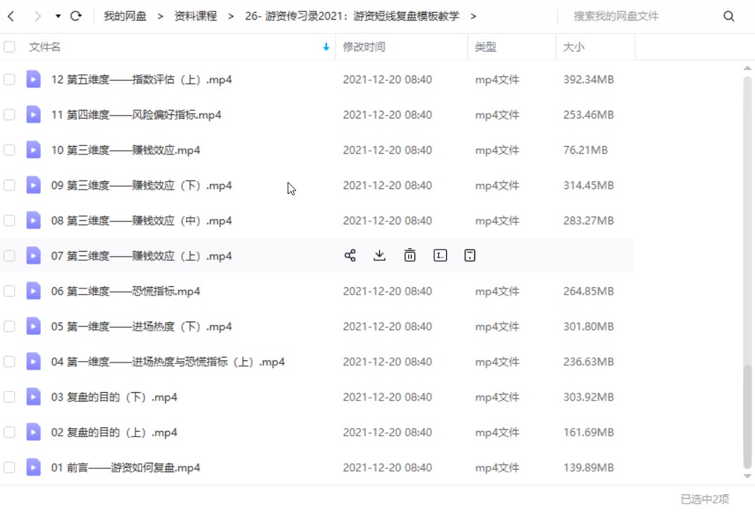Click the delete trash icon for file 07
Image resolution: width=755 pixels, height=512 pixels.
[x=410, y=255]
